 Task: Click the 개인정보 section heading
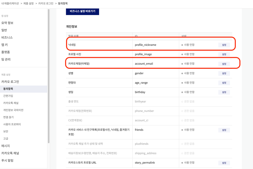pyautogui.click(x=71, y=27)
